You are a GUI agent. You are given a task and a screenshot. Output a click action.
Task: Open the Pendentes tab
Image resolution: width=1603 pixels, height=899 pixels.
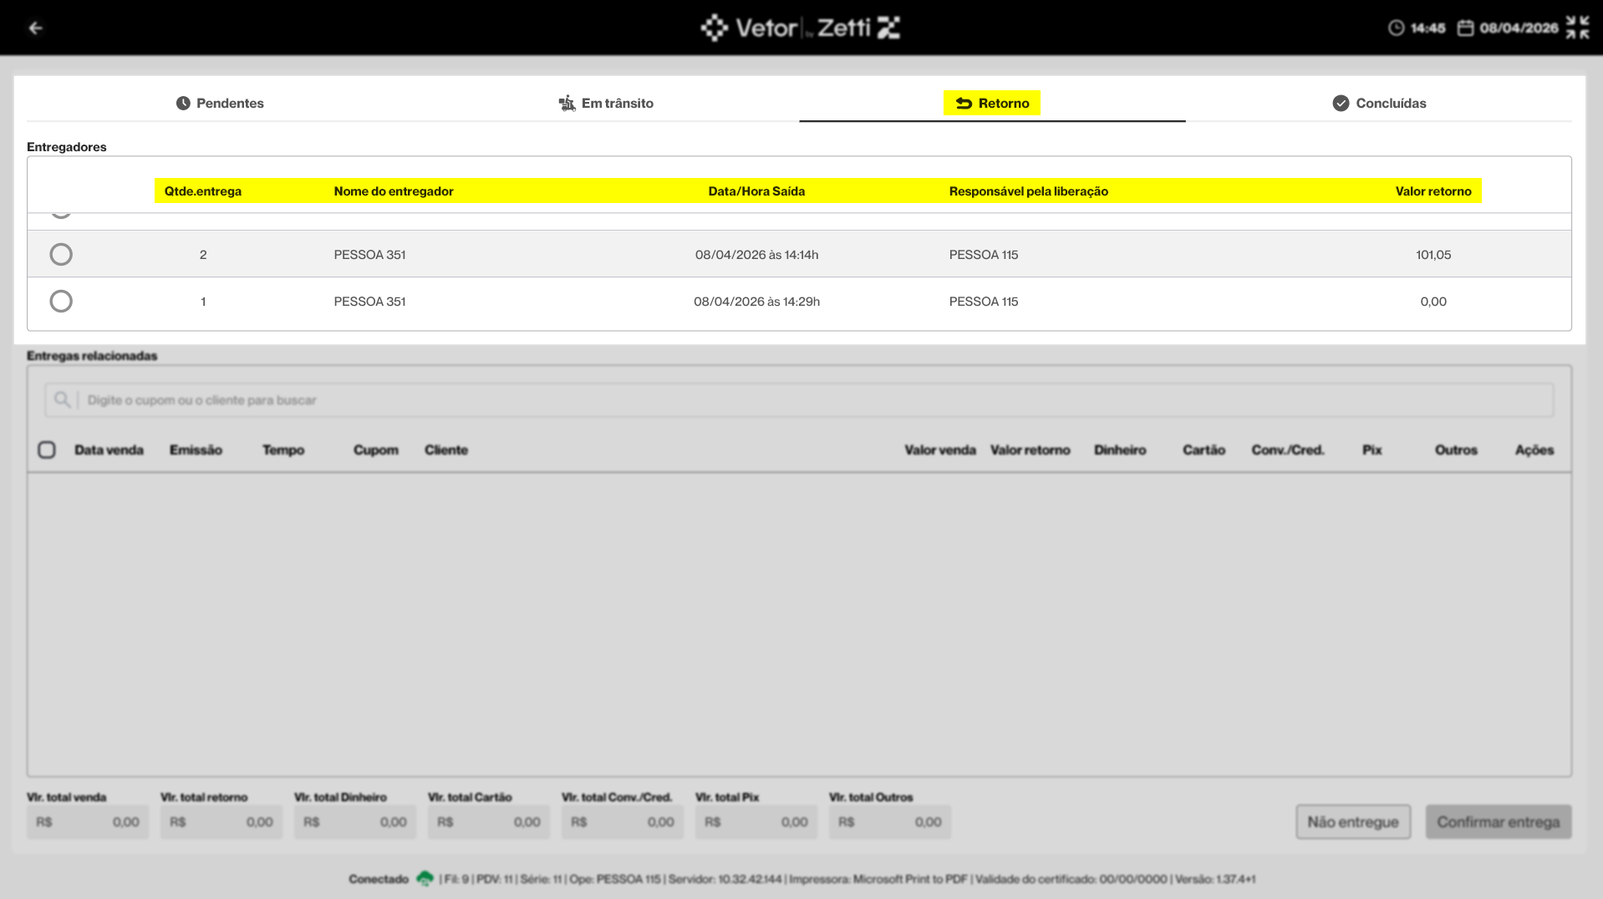(220, 103)
